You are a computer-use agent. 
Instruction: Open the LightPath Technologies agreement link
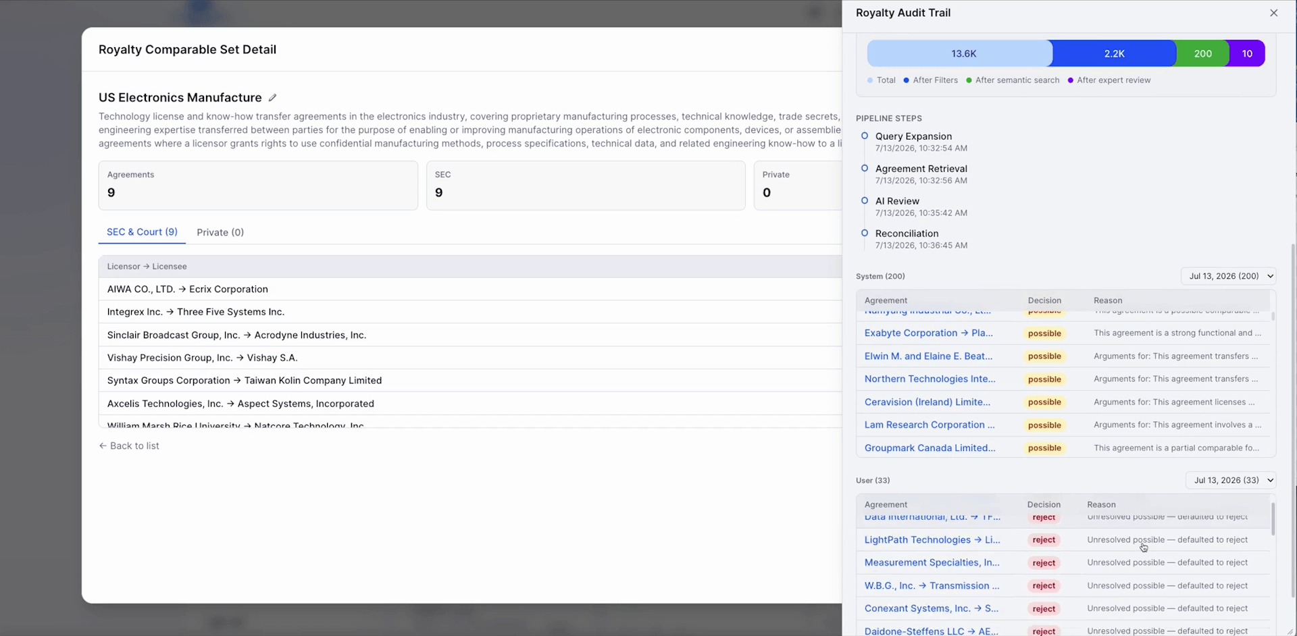pyautogui.click(x=932, y=539)
